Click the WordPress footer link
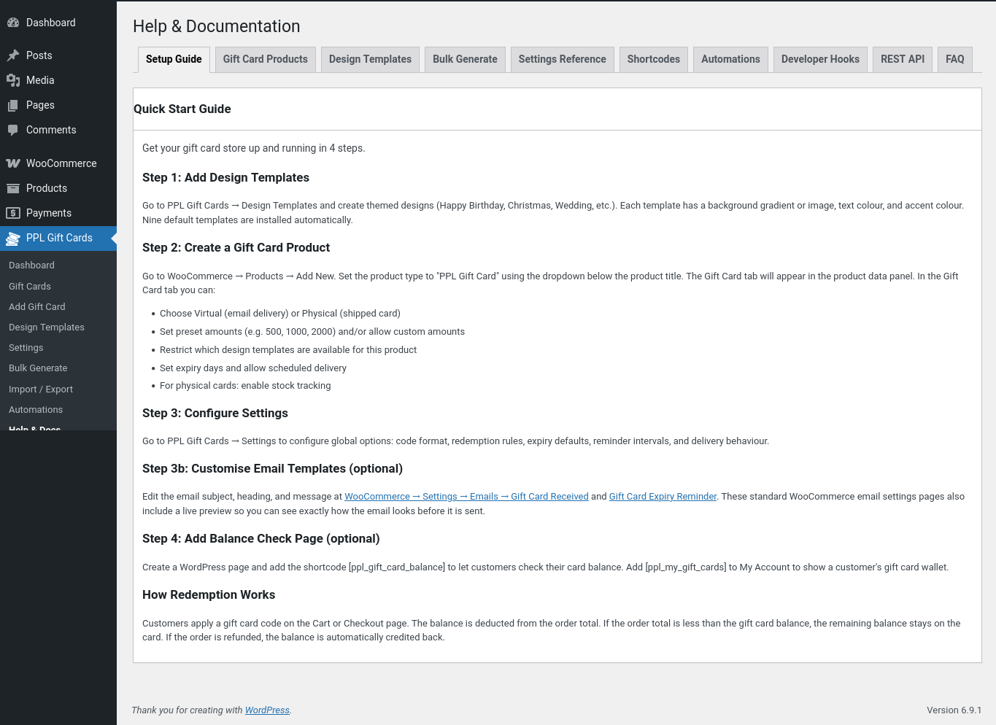Viewport: 996px width, 725px height. [x=267, y=710]
